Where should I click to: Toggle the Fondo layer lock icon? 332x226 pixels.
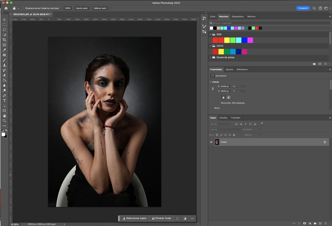point(324,142)
